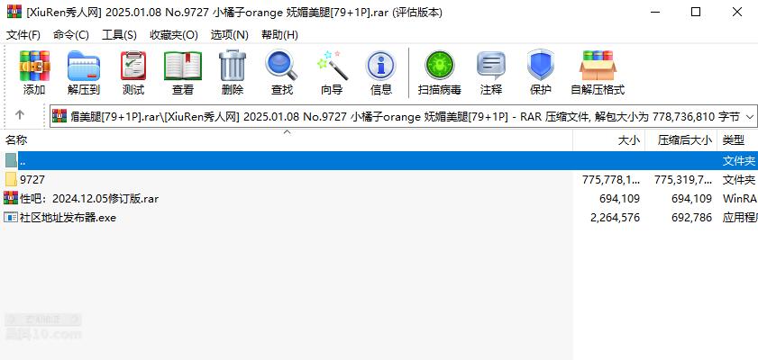Start Virus Scan (扫描病毒) icon
Viewport: 758px width, 360px height.
(440, 66)
